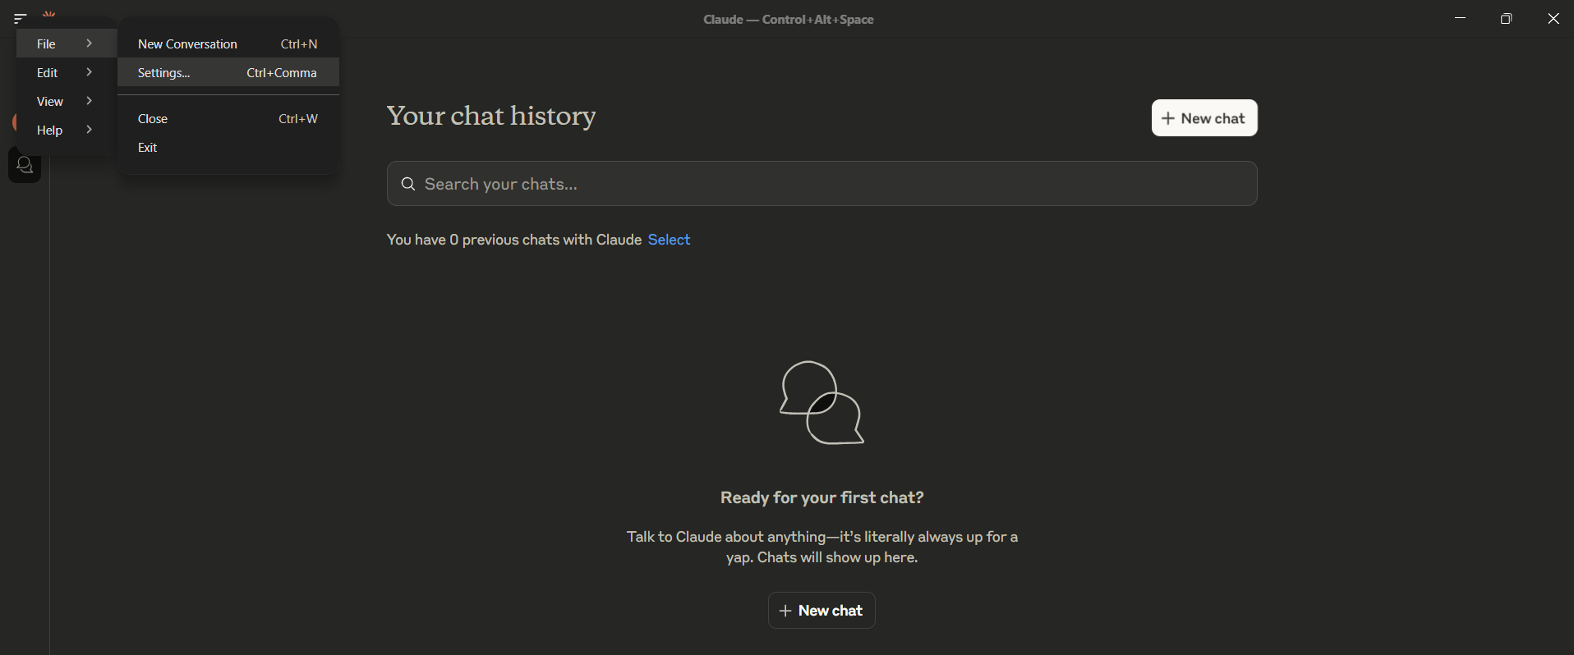1574x655 pixels.
Task: Click the 'Claude — Control+Alt+Space' title text
Action: 789,19
